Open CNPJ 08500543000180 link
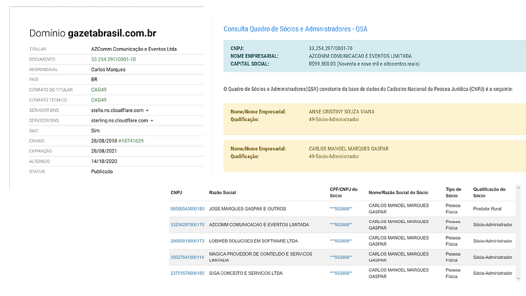The height and width of the screenshot is (296, 526). (x=187, y=209)
